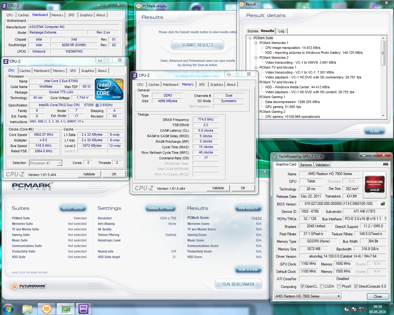
Task: Click the VIEW SYSTEM button
Action: (248, 270)
